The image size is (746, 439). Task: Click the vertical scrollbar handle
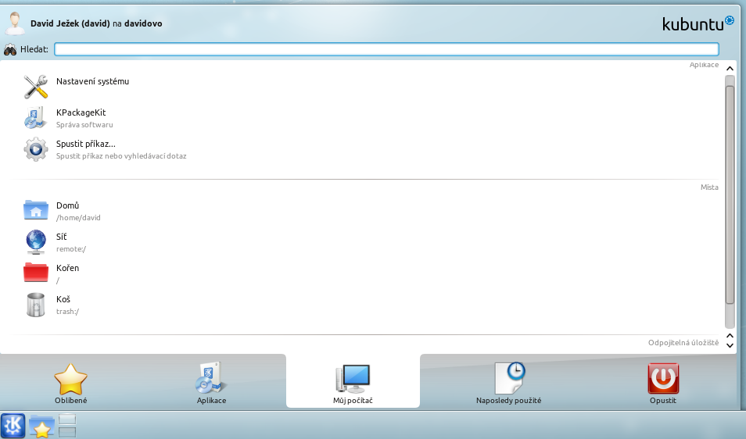[730, 195]
